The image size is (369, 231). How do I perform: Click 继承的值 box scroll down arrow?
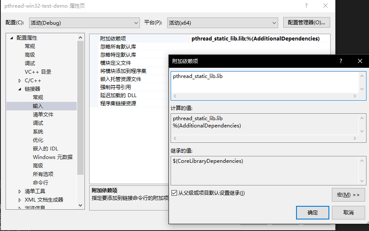click(362, 181)
